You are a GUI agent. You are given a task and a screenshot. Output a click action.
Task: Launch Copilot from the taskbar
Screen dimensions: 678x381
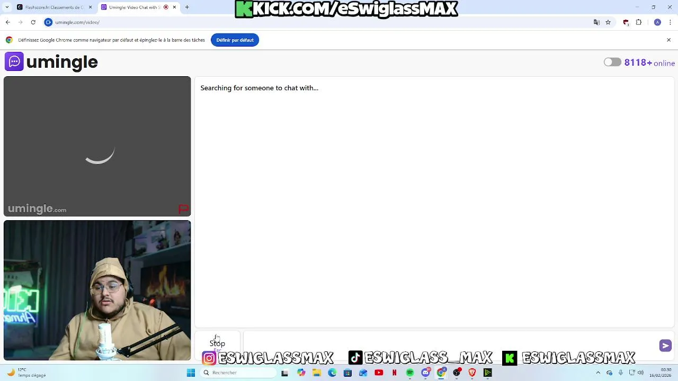(301, 373)
